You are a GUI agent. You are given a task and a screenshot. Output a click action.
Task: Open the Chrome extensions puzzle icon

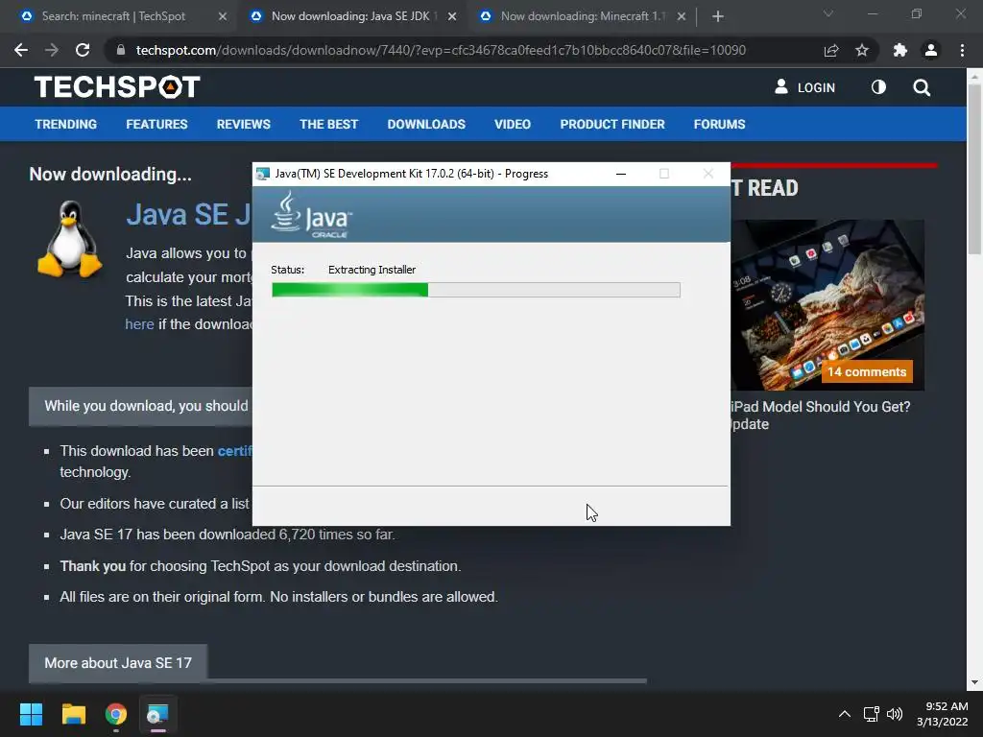click(900, 50)
